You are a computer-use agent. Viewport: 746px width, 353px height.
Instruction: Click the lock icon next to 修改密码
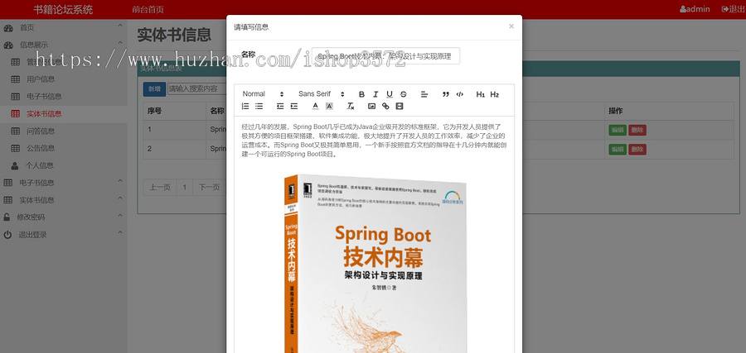point(7,217)
